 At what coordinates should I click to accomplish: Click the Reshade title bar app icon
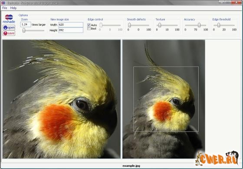3,3
